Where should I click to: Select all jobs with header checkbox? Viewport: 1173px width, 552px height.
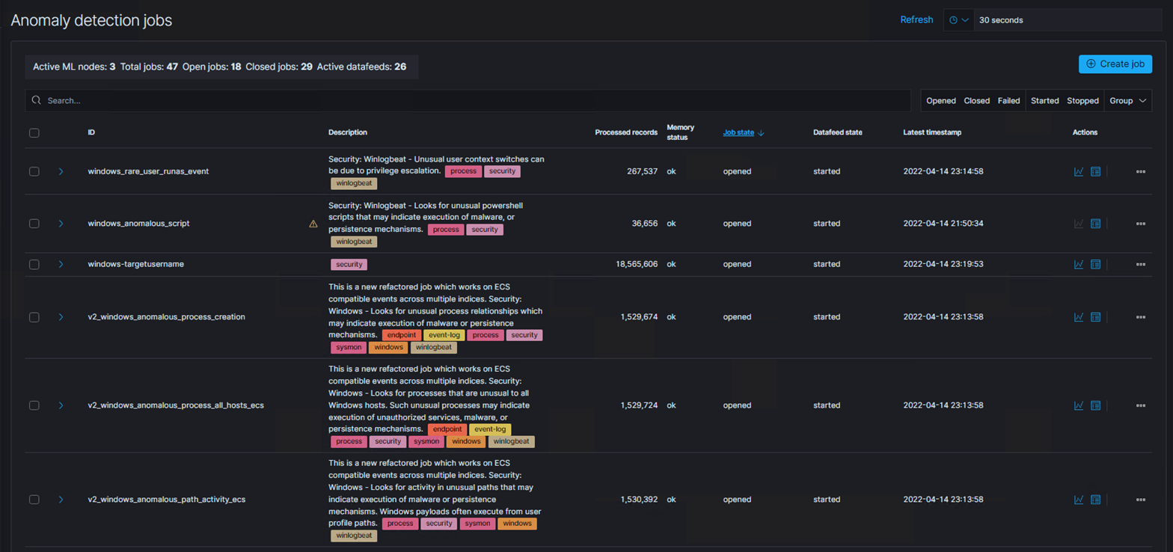coord(34,133)
